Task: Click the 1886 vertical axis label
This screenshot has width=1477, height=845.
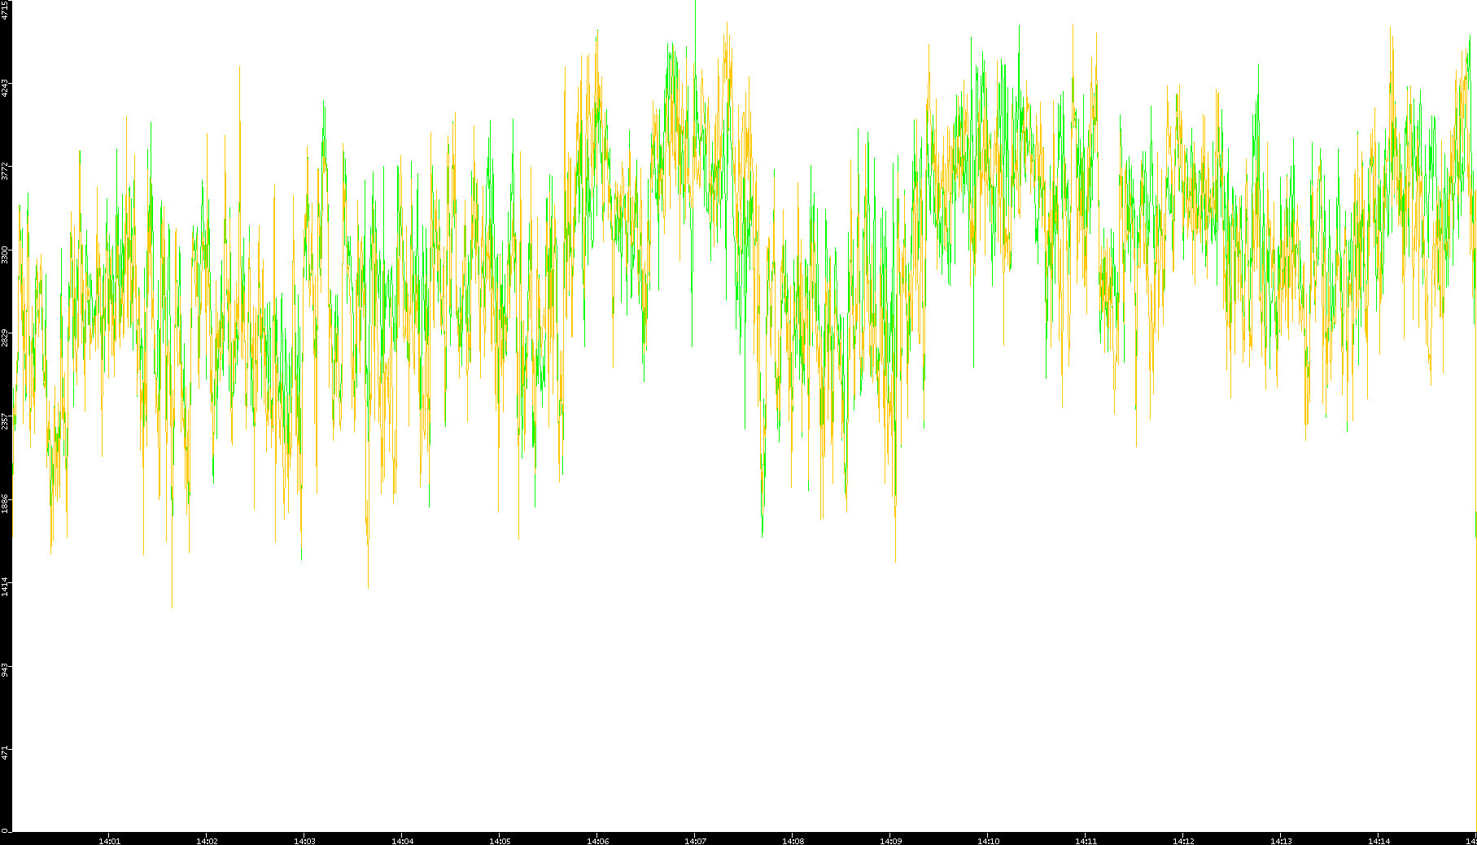Action: (x=6, y=504)
